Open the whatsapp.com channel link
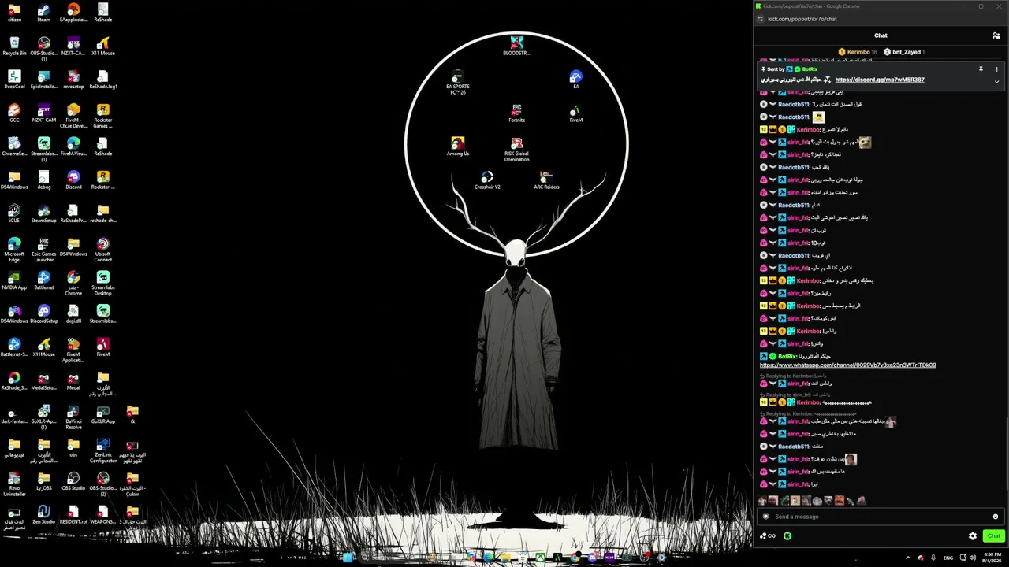1009x567 pixels. [x=848, y=365]
